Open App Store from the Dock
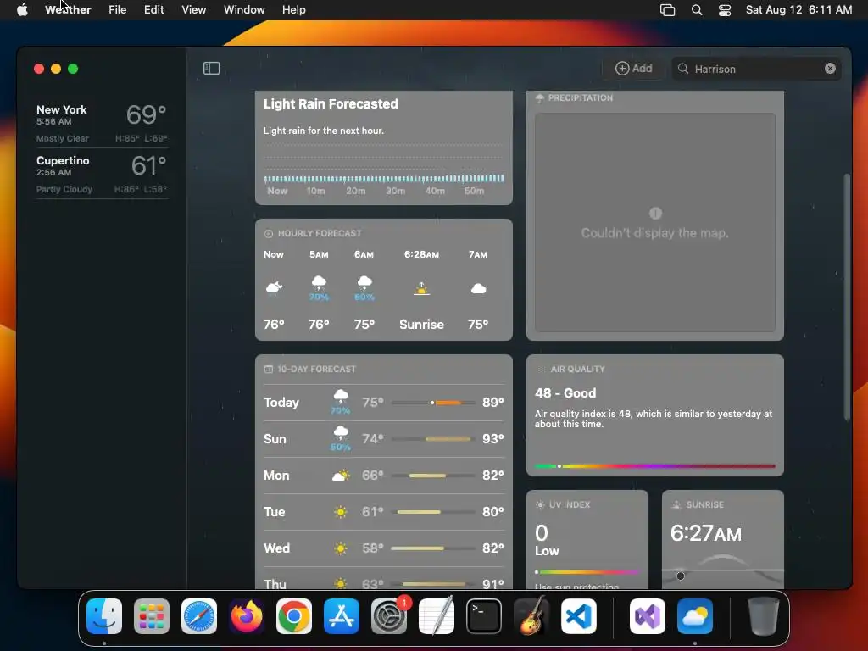 (x=341, y=616)
